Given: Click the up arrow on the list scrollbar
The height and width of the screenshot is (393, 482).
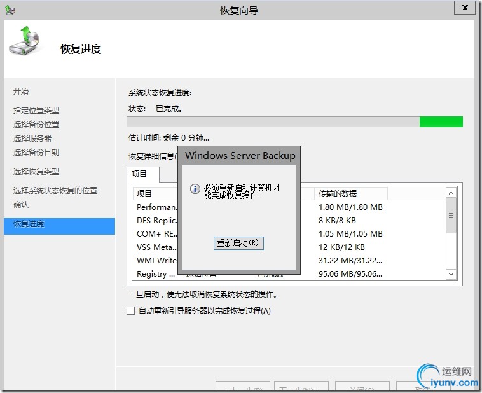Looking at the screenshot, I should [x=451, y=193].
